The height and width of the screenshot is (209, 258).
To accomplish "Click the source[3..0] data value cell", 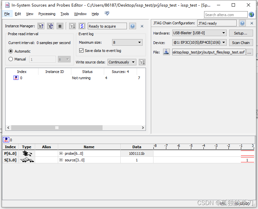I will [137, 160].
